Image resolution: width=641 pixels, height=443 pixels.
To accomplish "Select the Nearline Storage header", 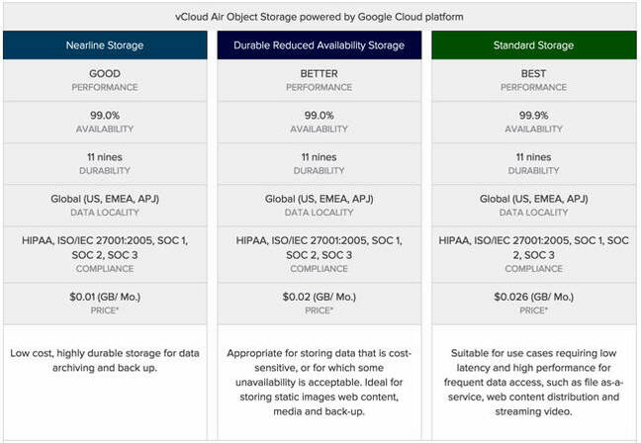I will click(105, 44).
